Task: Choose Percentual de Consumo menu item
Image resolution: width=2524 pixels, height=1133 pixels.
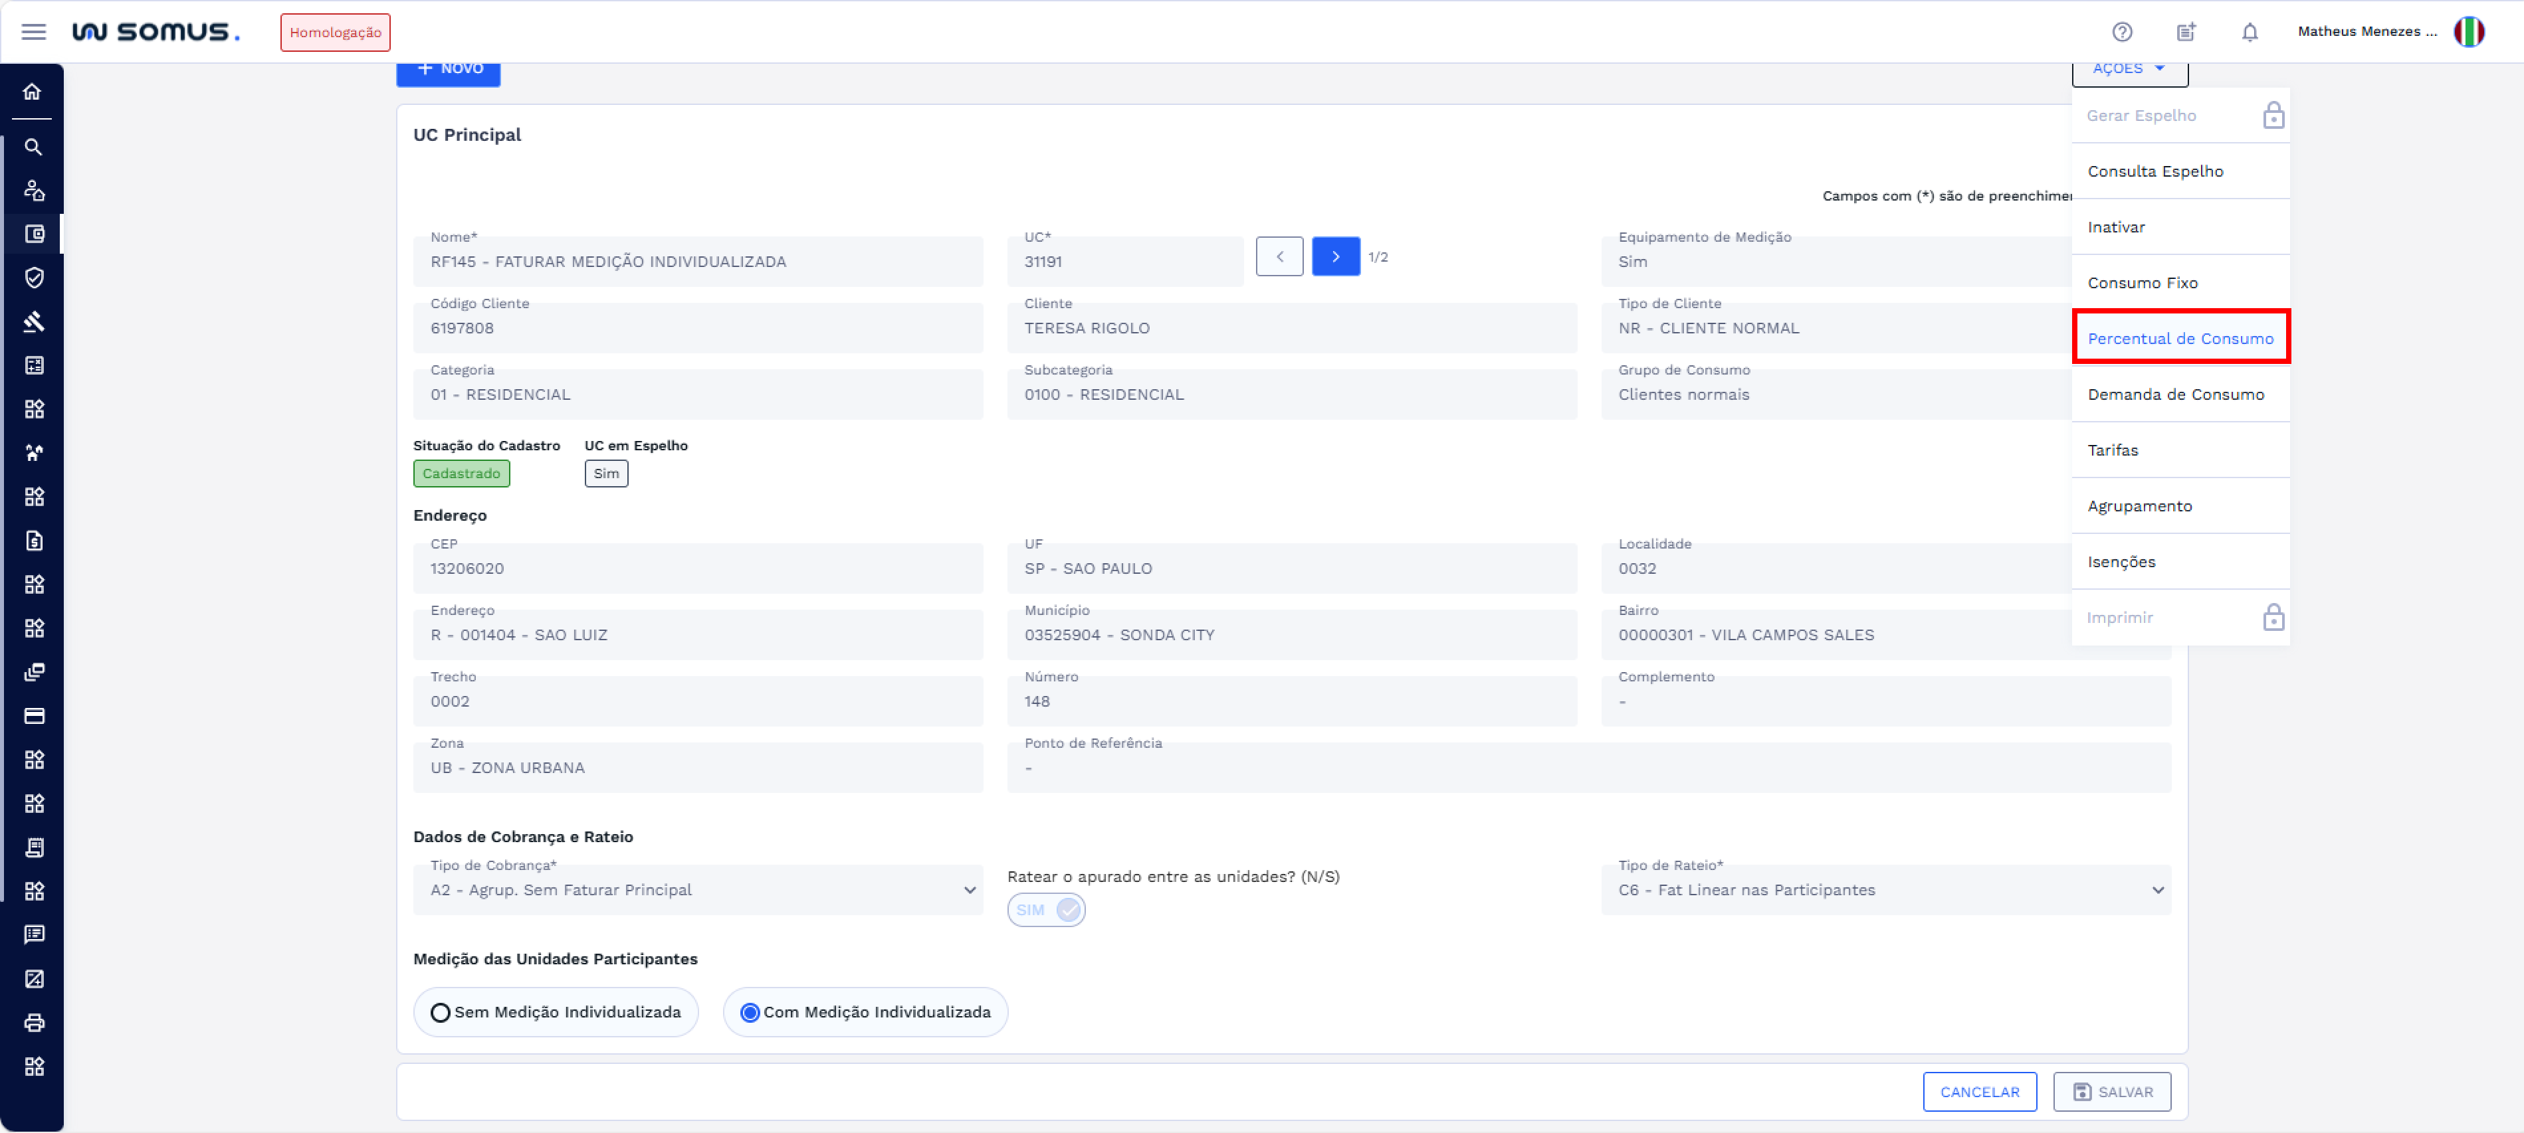Action: coord(2180,339)
